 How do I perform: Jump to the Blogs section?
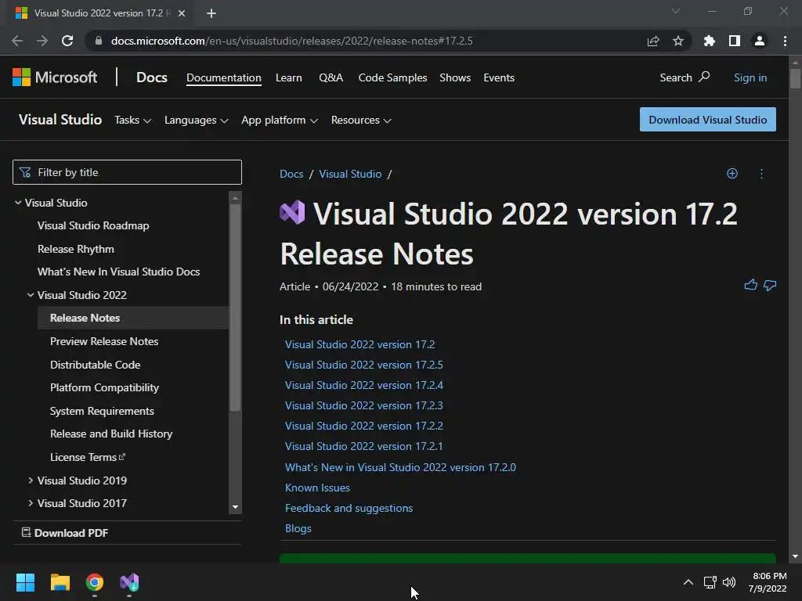(x=298, y=528)
